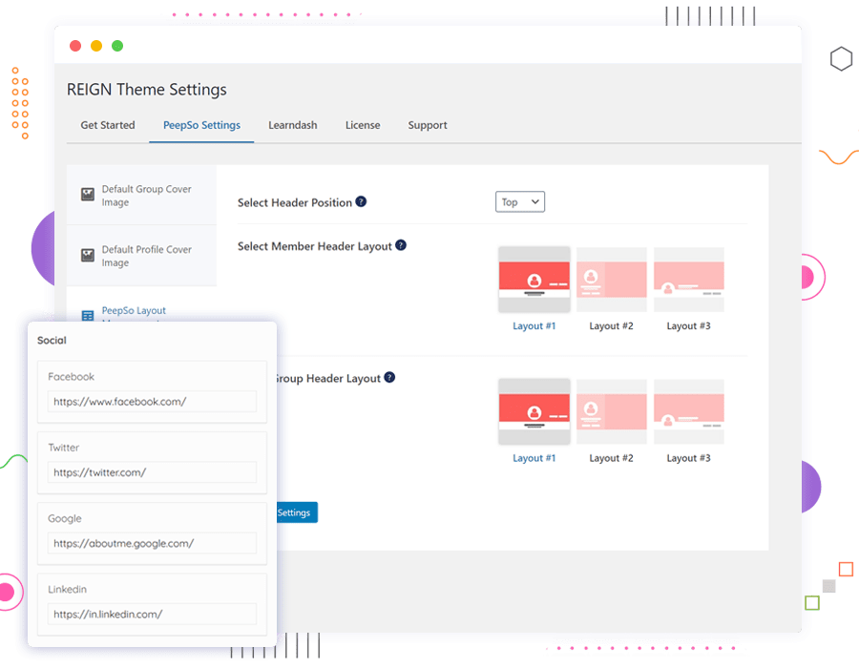Focus the Twitter URL input field
859x668 pixels.
(x=152, y=472)
